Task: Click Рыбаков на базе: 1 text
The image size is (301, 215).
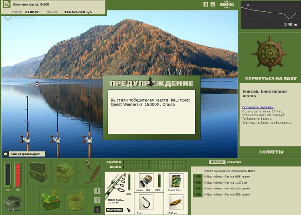Action: point(257,119)
